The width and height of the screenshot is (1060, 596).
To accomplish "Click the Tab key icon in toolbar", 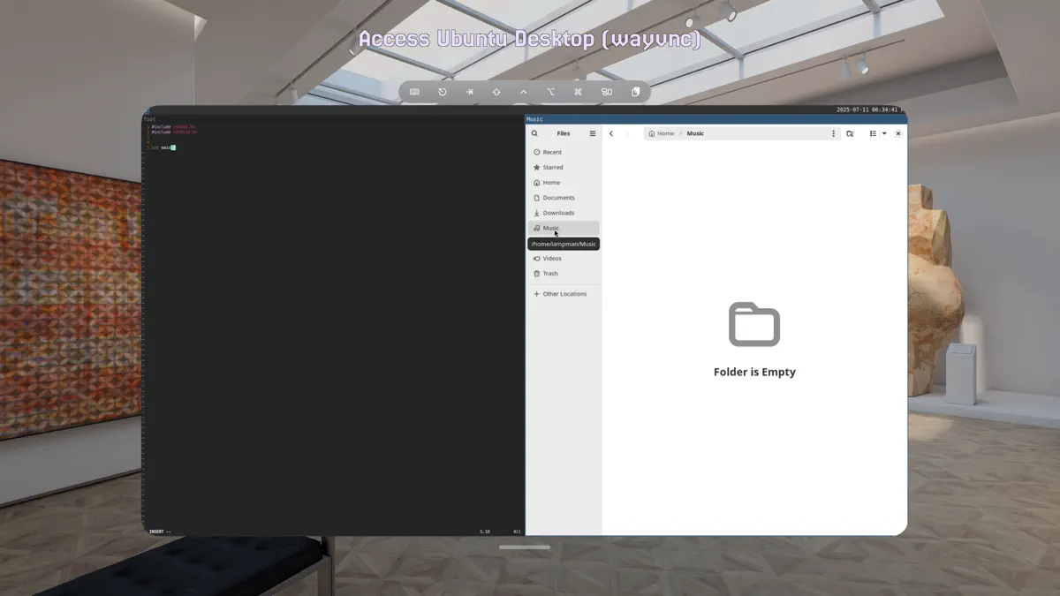I will coord(469,91).
